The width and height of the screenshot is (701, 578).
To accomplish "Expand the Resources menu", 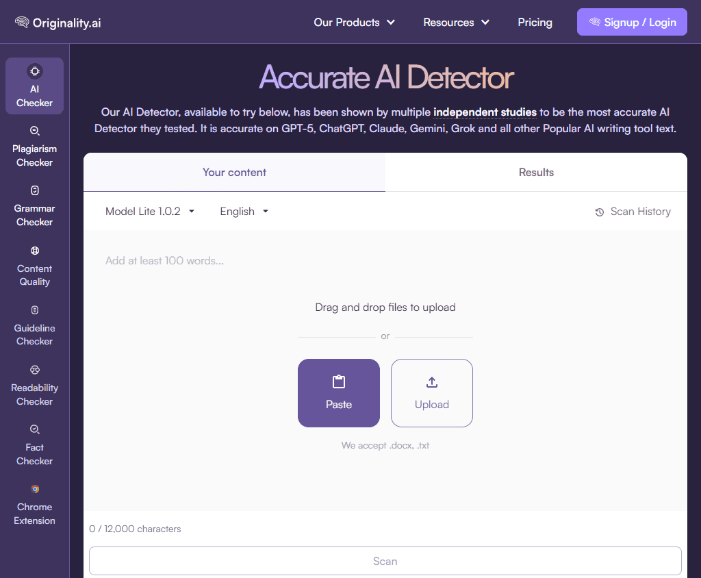I will (456, 23).
